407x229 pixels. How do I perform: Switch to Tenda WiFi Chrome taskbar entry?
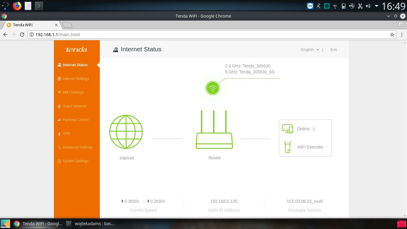pos(38,223)
